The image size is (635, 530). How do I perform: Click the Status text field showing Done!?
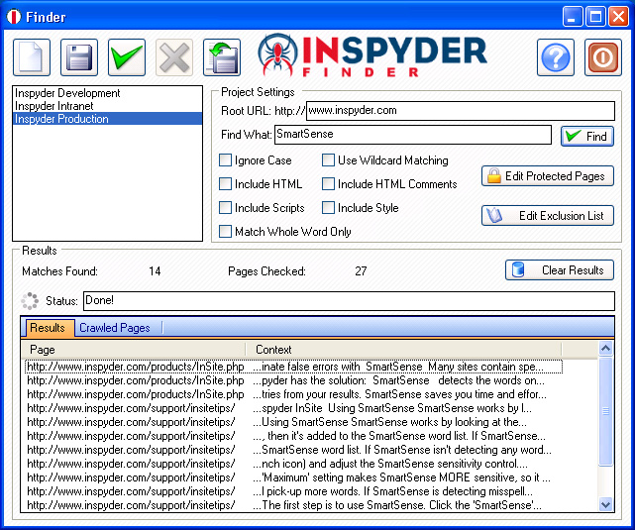click(349, 301)
